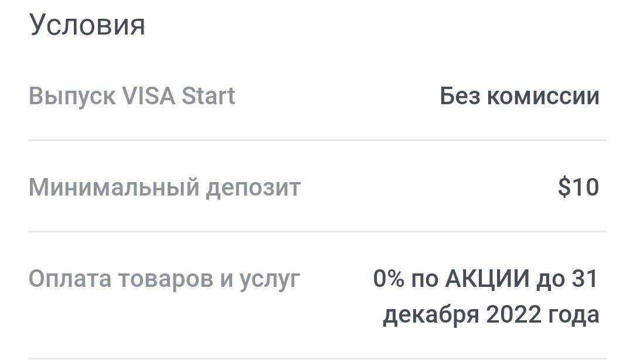Image resolution: width=633 pixels, height=363 pixels.
Task: Select the "Минимальный депозит" row label
Action: click(x=164, y=188)
